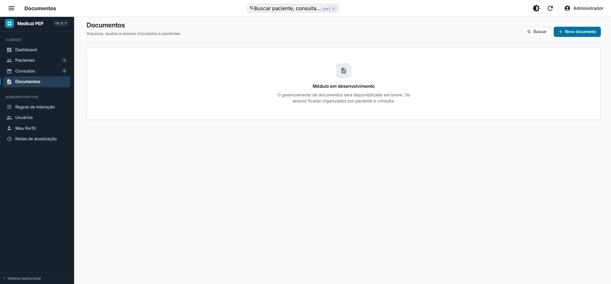Open Meu Perfil page
Viewport: 611px width, 284px height.
point(37,128)
